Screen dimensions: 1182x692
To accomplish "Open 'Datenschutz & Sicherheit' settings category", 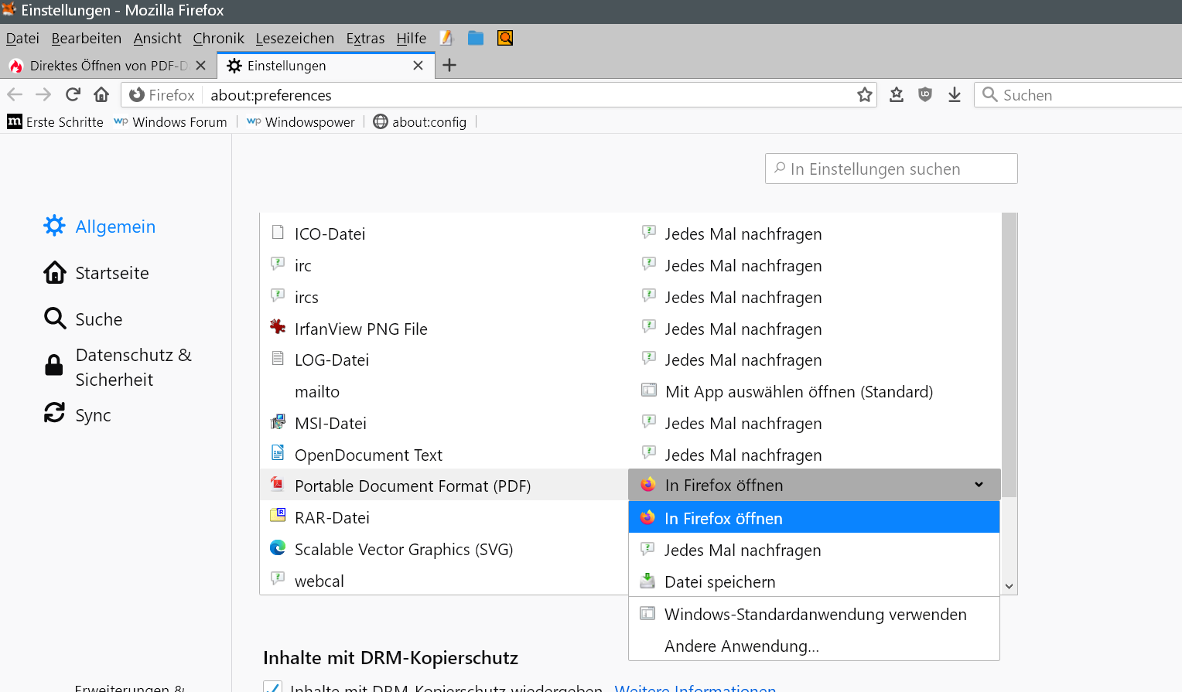I will [x=132, y=367].
